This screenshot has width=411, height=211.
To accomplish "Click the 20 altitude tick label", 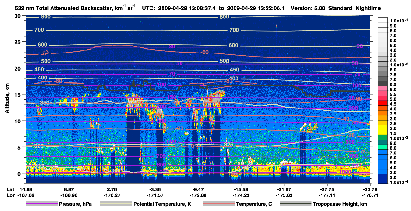I will point(18,68).
